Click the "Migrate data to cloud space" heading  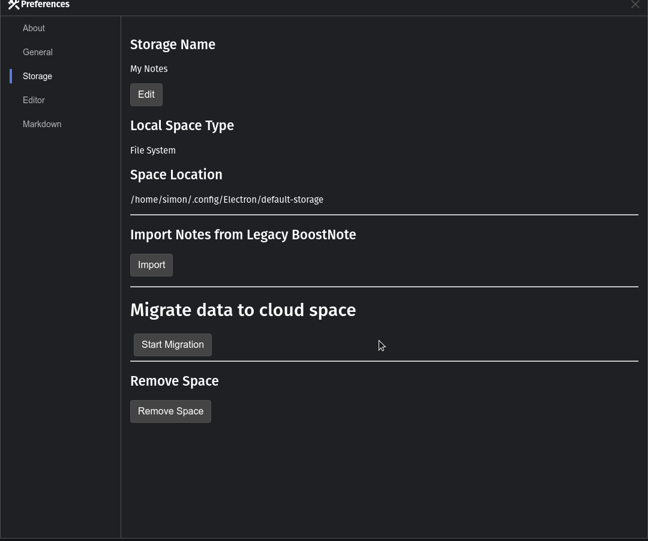[243, 310]
